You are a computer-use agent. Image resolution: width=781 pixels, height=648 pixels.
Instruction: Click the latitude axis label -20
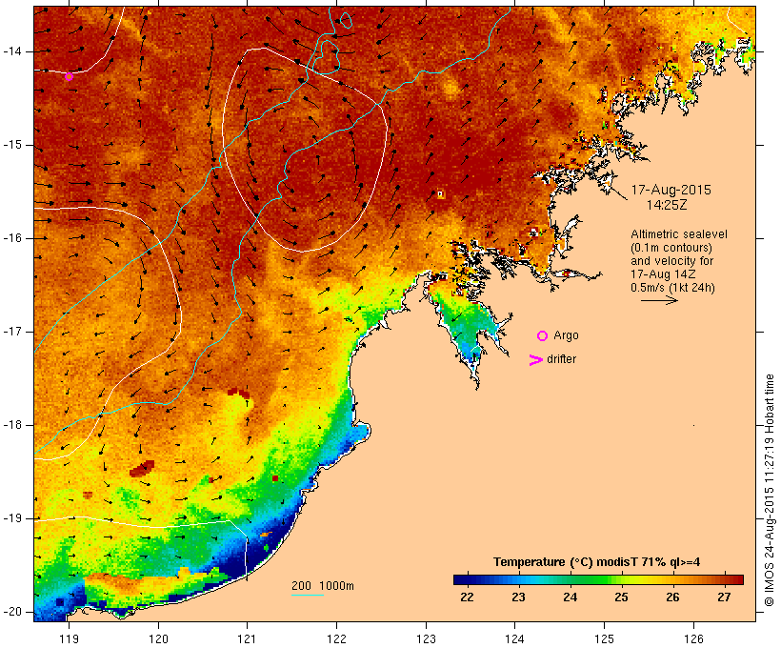point(12,612)
